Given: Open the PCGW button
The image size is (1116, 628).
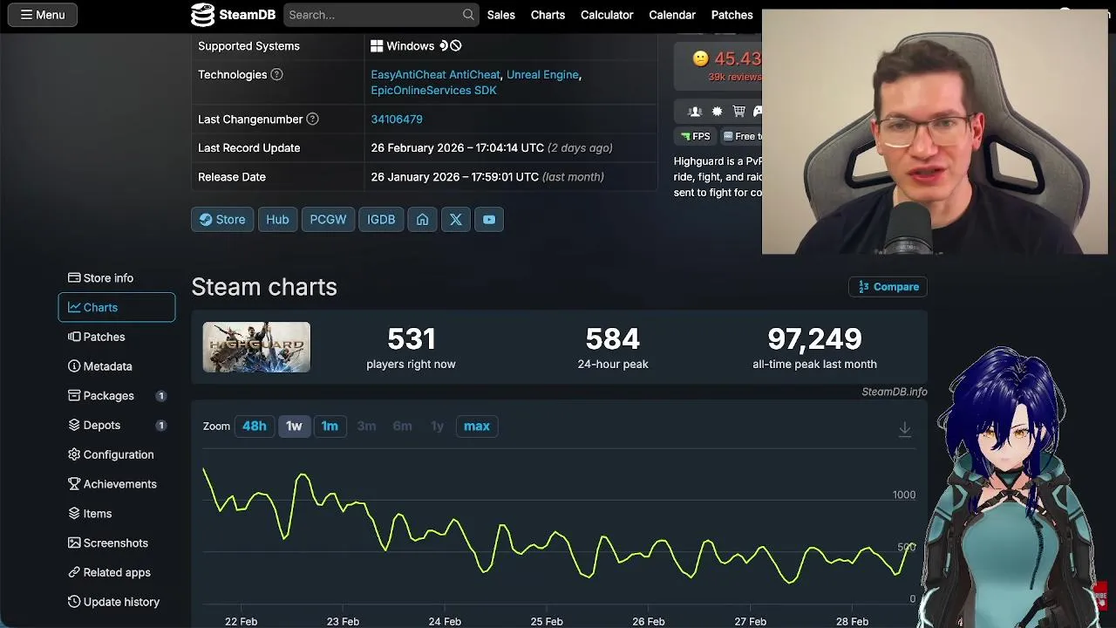Looking at the screenshot, I should pyautogui.click(x=328, y=220).
